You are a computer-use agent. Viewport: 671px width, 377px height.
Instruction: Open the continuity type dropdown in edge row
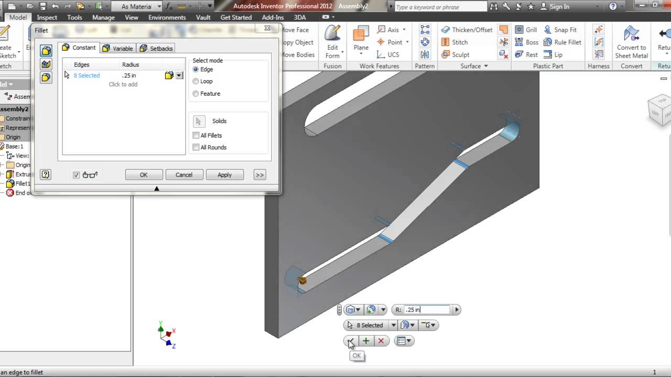click(x=179, y=75)
